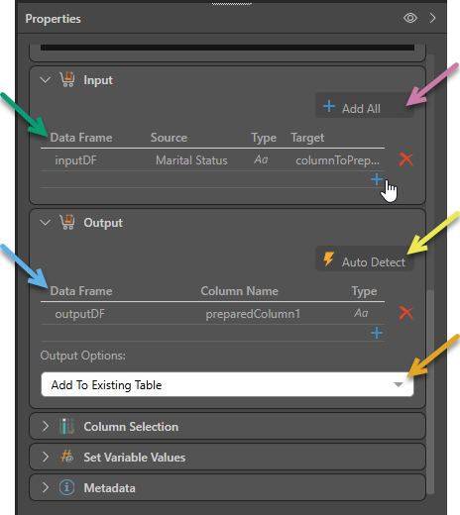Add new output row with blue plus

[377, 333]
